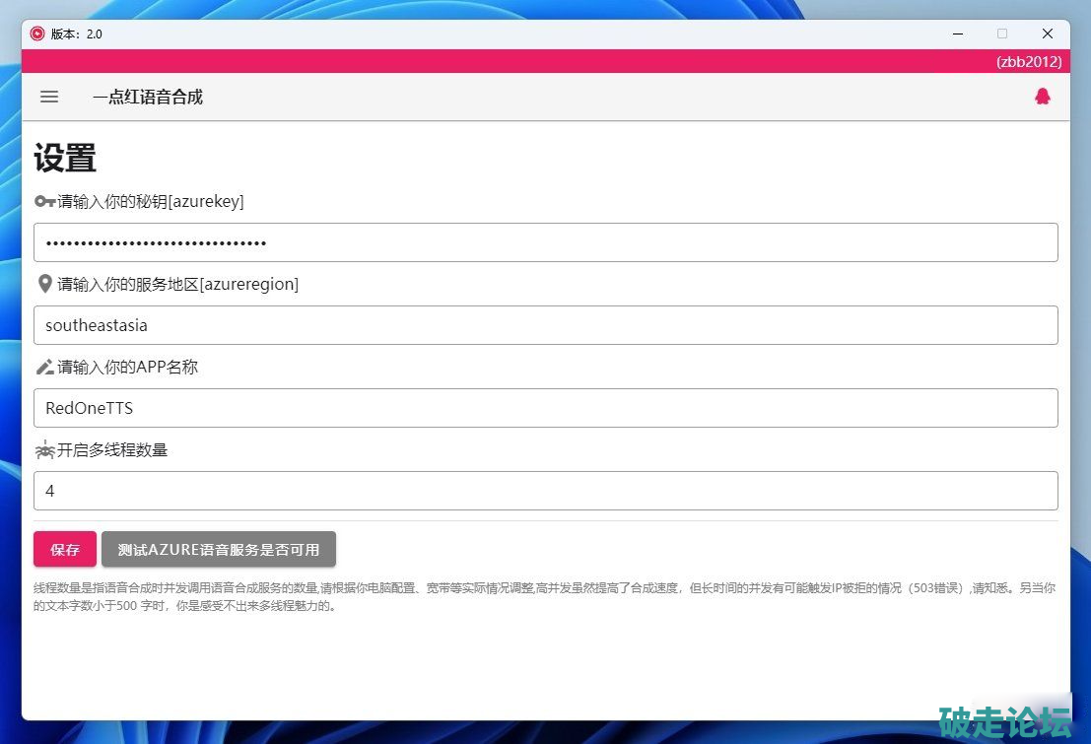Select the APP name field with RedOneTTS
Screen dimensions: 1091x744
click(545, 408)
